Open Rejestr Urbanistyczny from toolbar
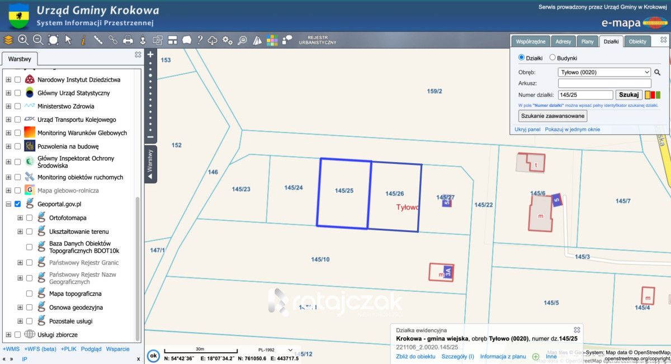671x364 pixels. click(318, 40)
